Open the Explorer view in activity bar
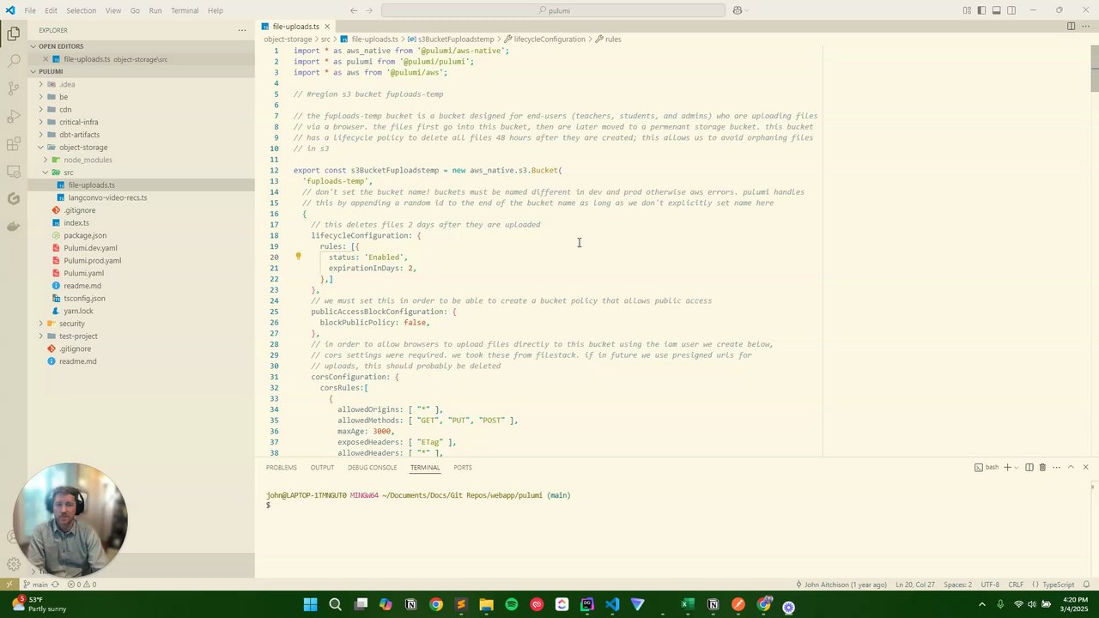This screenshot has height=618, width=1099. click(x=13, y=34)
